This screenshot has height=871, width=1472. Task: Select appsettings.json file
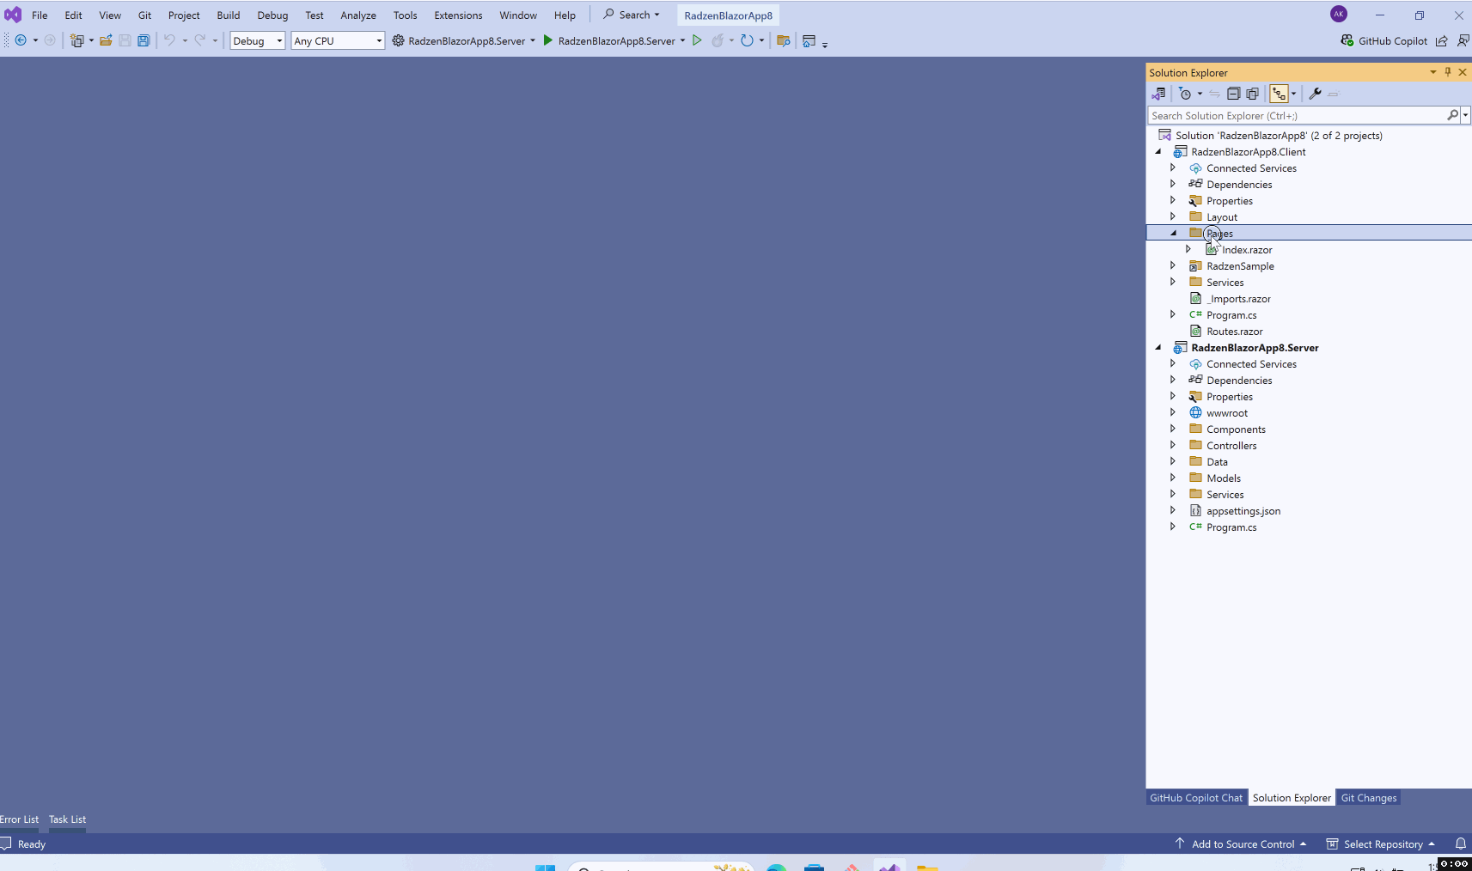pyautogui.click(x=1243, y=510)
